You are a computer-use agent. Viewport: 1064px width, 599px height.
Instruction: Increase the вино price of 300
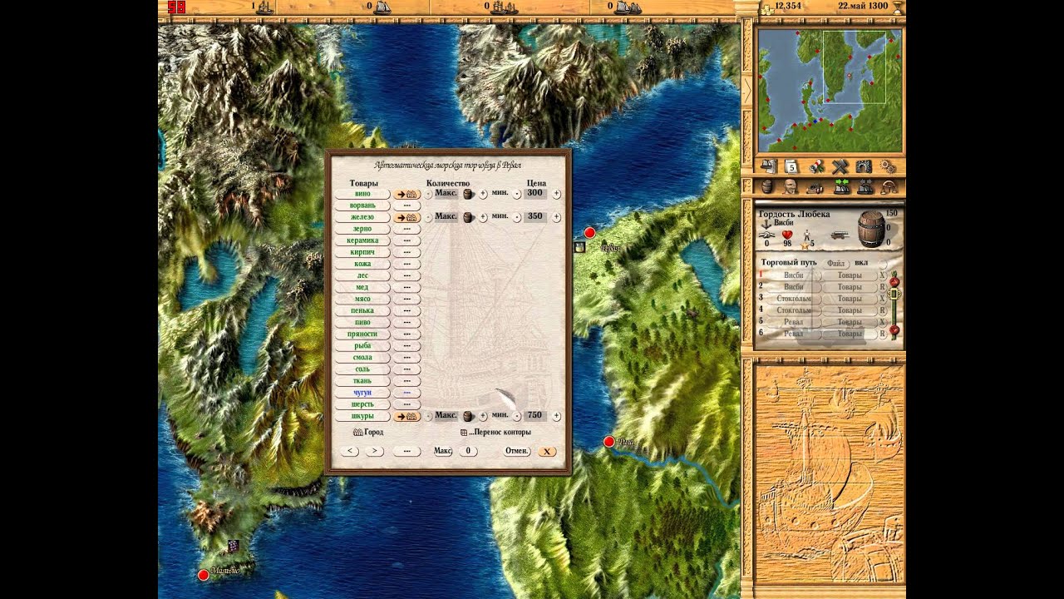click(556, 194)
